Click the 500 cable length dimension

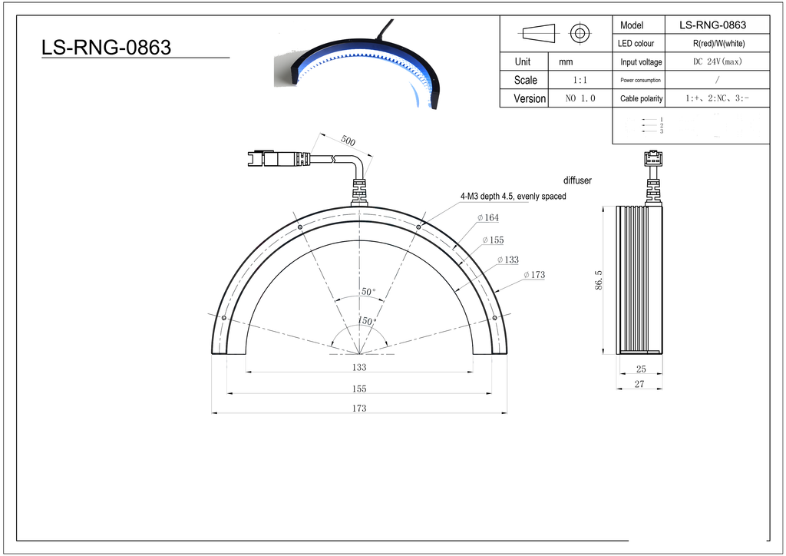pyautogui.click(x=348, y=141)
